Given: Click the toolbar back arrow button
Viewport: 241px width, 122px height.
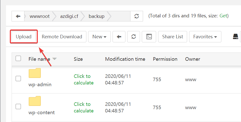Looking at the screenshot, I should click(119, 37).
